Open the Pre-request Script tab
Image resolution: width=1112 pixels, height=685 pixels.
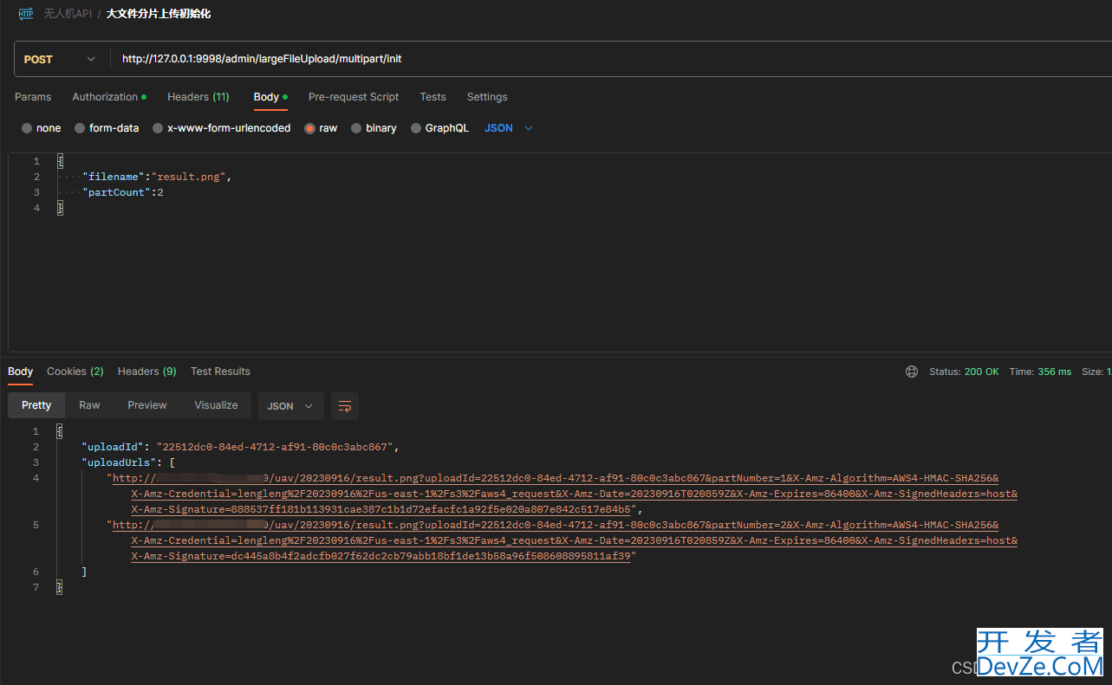[354, 97]
